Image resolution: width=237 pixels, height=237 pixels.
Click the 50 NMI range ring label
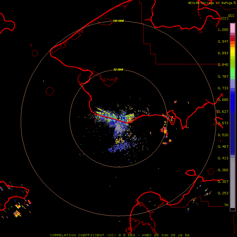pyautogui.click(x=118, y=70)
